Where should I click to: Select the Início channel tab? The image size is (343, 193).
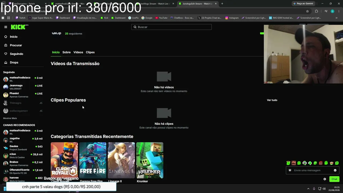point(56,52)
